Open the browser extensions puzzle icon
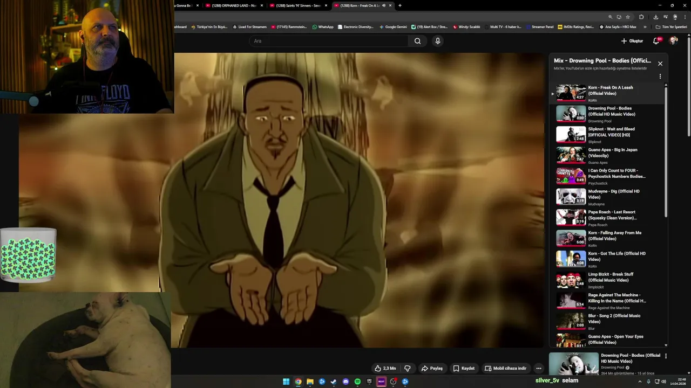 (641, 17)
